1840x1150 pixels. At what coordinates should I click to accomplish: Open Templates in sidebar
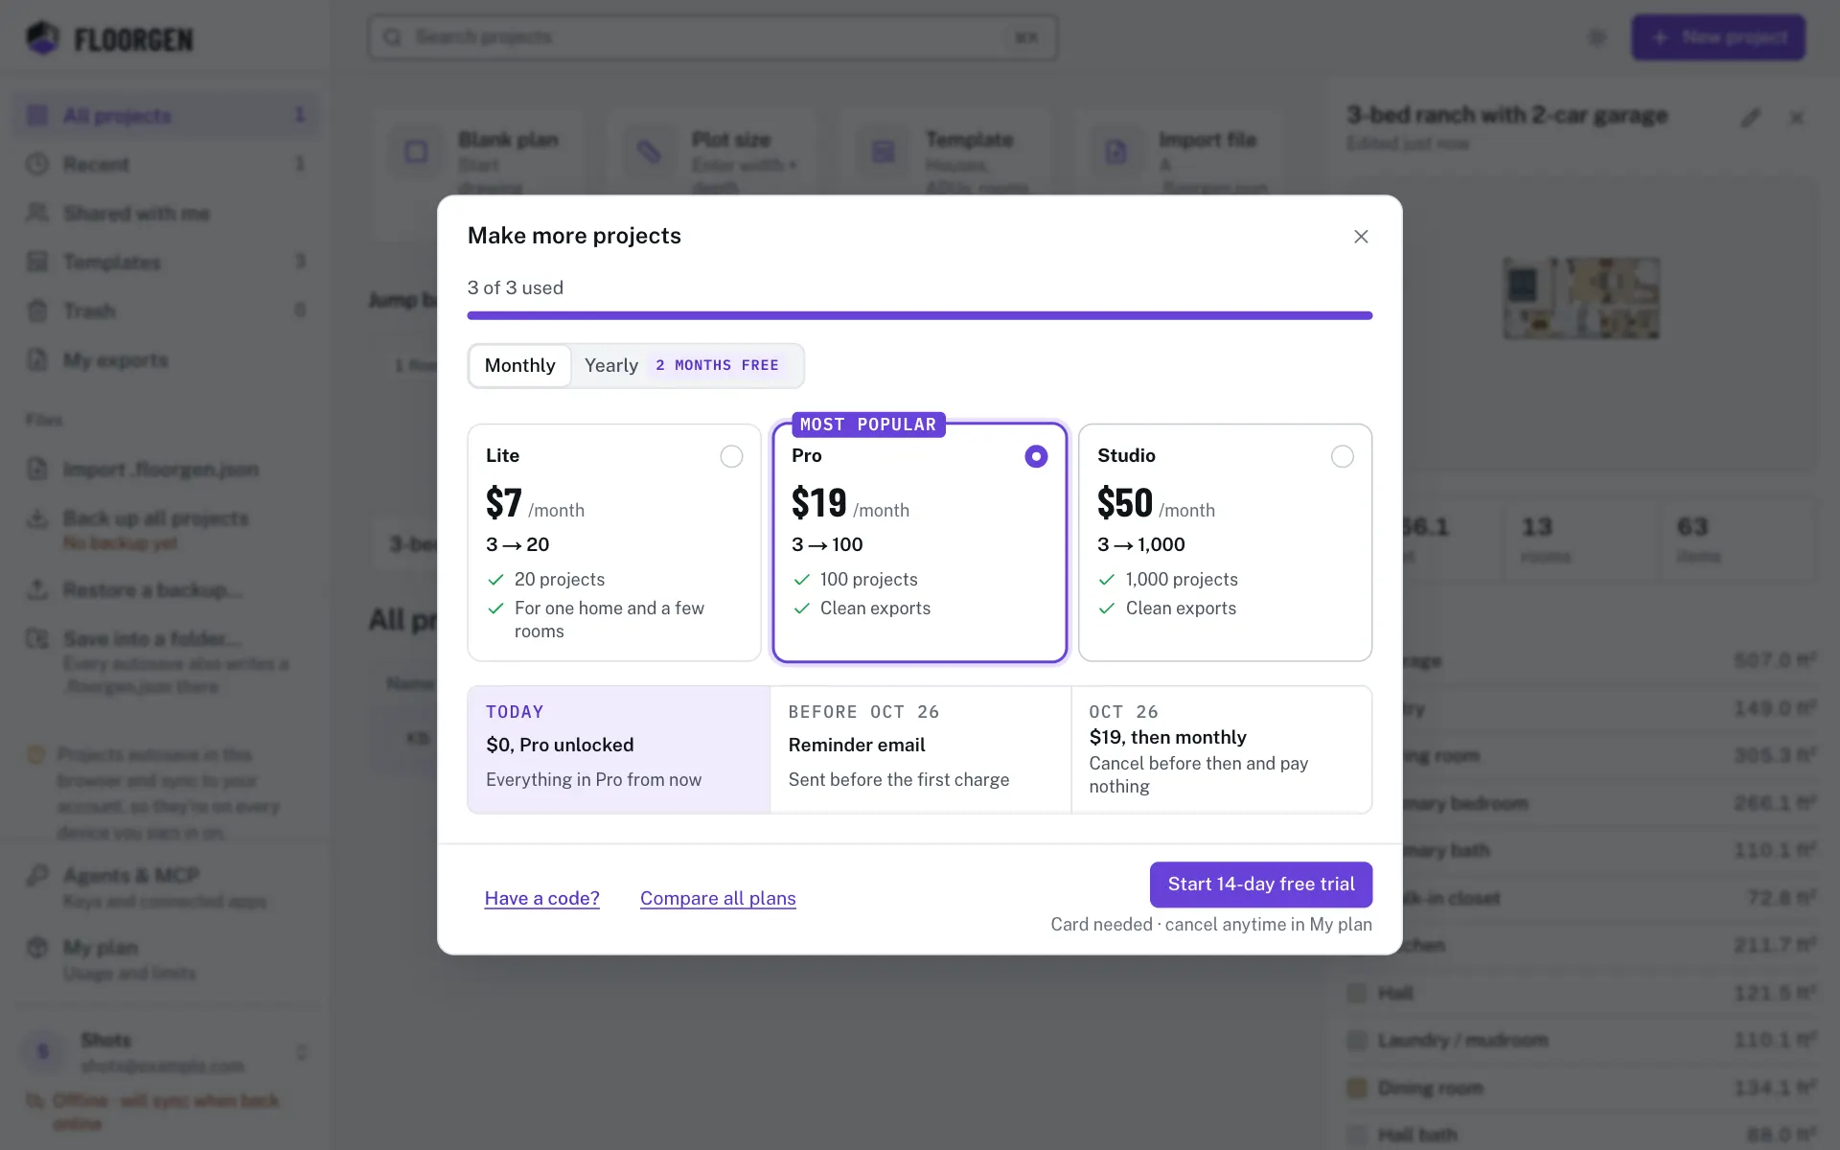[x=165, y=262]
